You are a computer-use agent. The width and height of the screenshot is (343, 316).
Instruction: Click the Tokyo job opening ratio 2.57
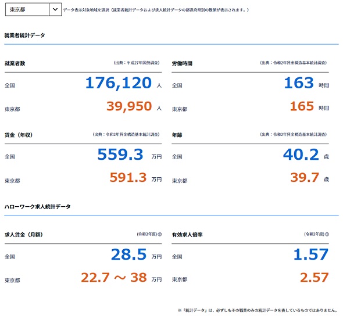coord(315,278)
